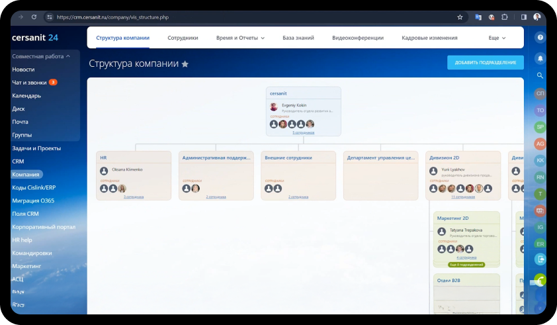The width and height of the screenshot is (557, 325).
Task: Open the help question mark icon
Action: click(540, 38)
